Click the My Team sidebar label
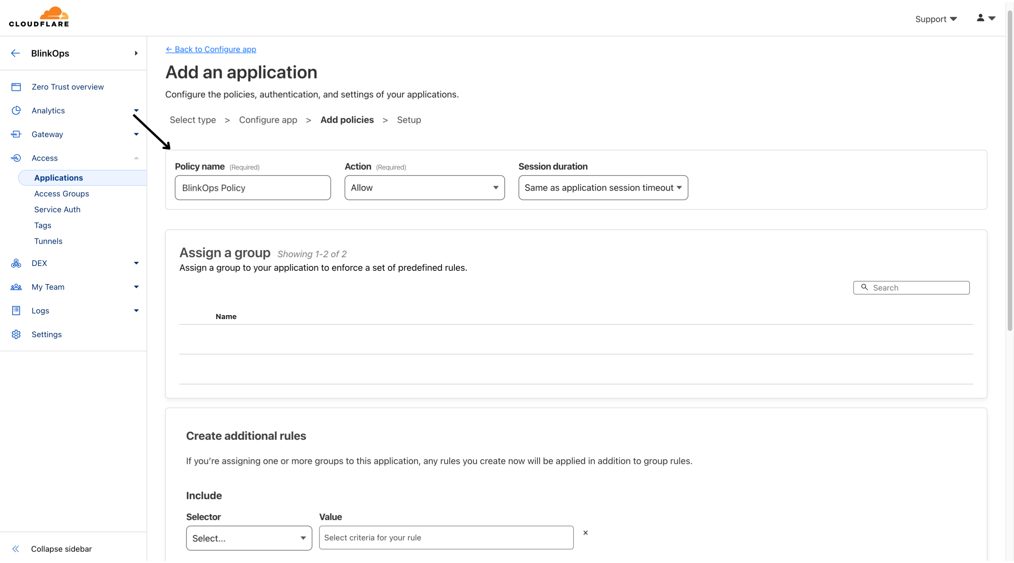The image size is (1014, 563). [x=48, y=287]
